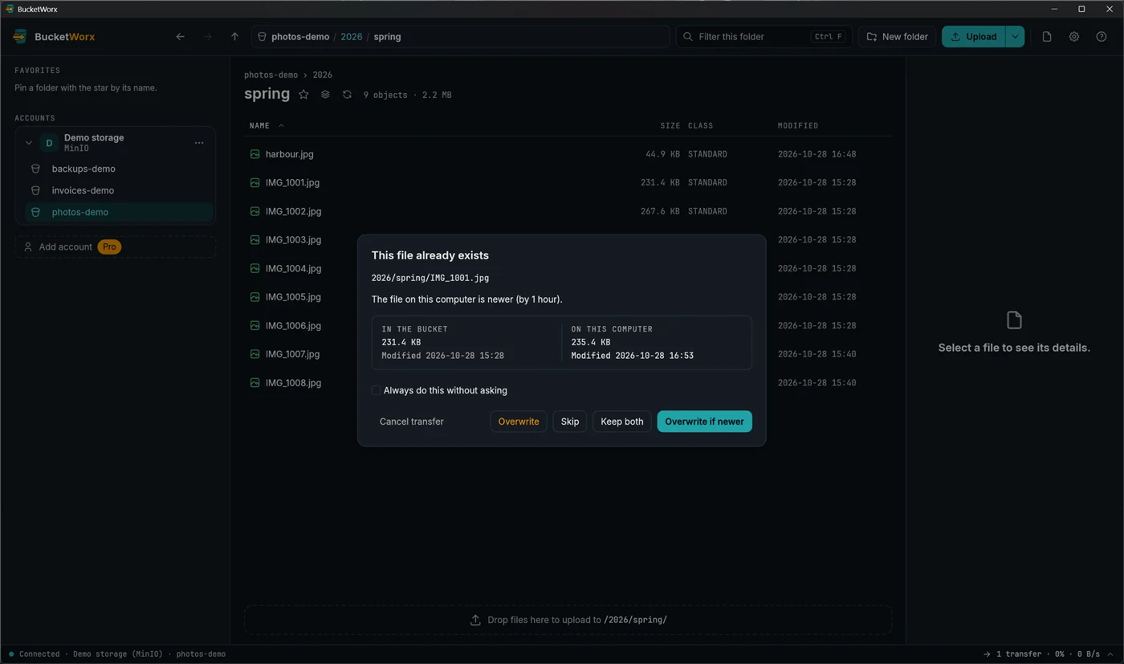Click Add account
This screenshot has width=1124, height=664.
(116, 246)
